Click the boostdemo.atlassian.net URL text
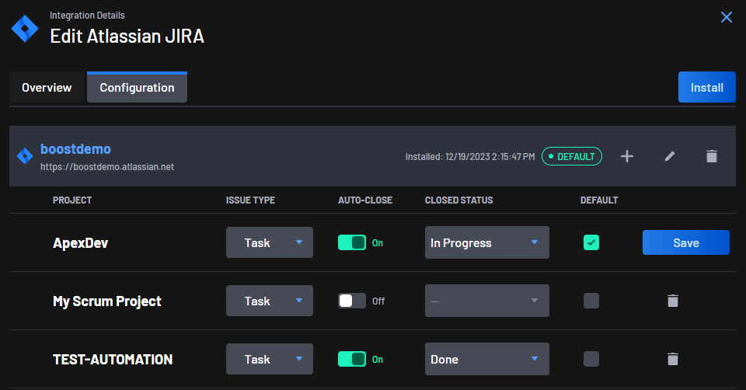The image size is (746, 390). tap(107, 167)
